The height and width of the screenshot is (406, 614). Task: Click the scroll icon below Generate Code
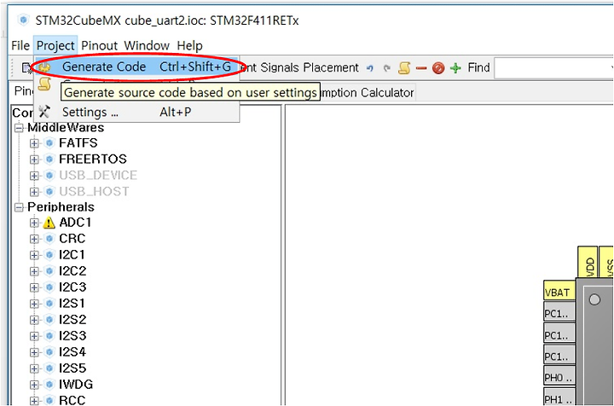[x=44, y=84]
